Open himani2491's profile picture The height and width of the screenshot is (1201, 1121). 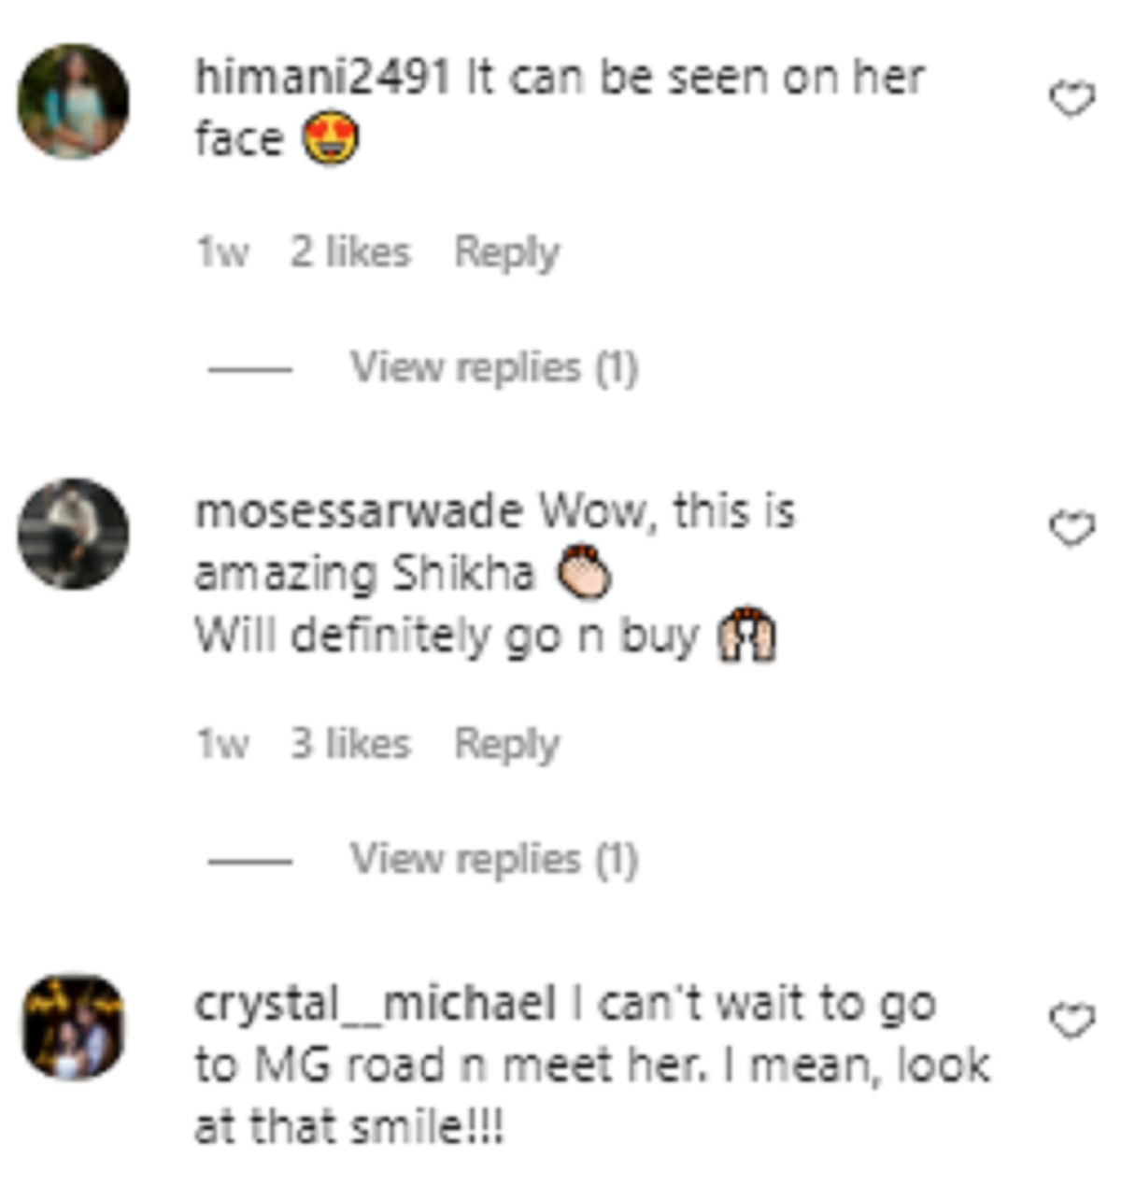[73, 101]
